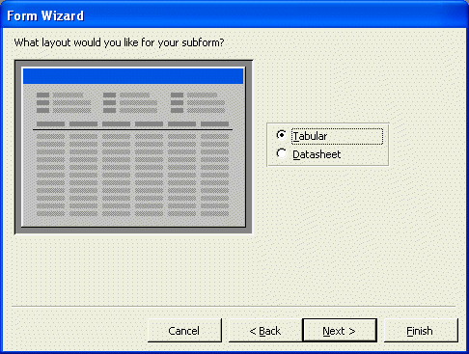
Task: Click the subform layout question text
Action: click(x=119, y=42)
